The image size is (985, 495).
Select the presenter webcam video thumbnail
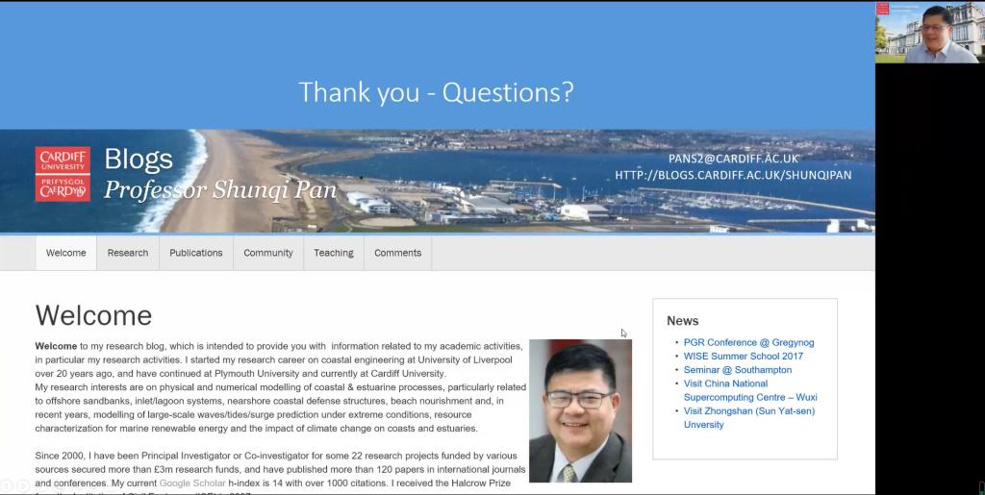click(927, 32)
